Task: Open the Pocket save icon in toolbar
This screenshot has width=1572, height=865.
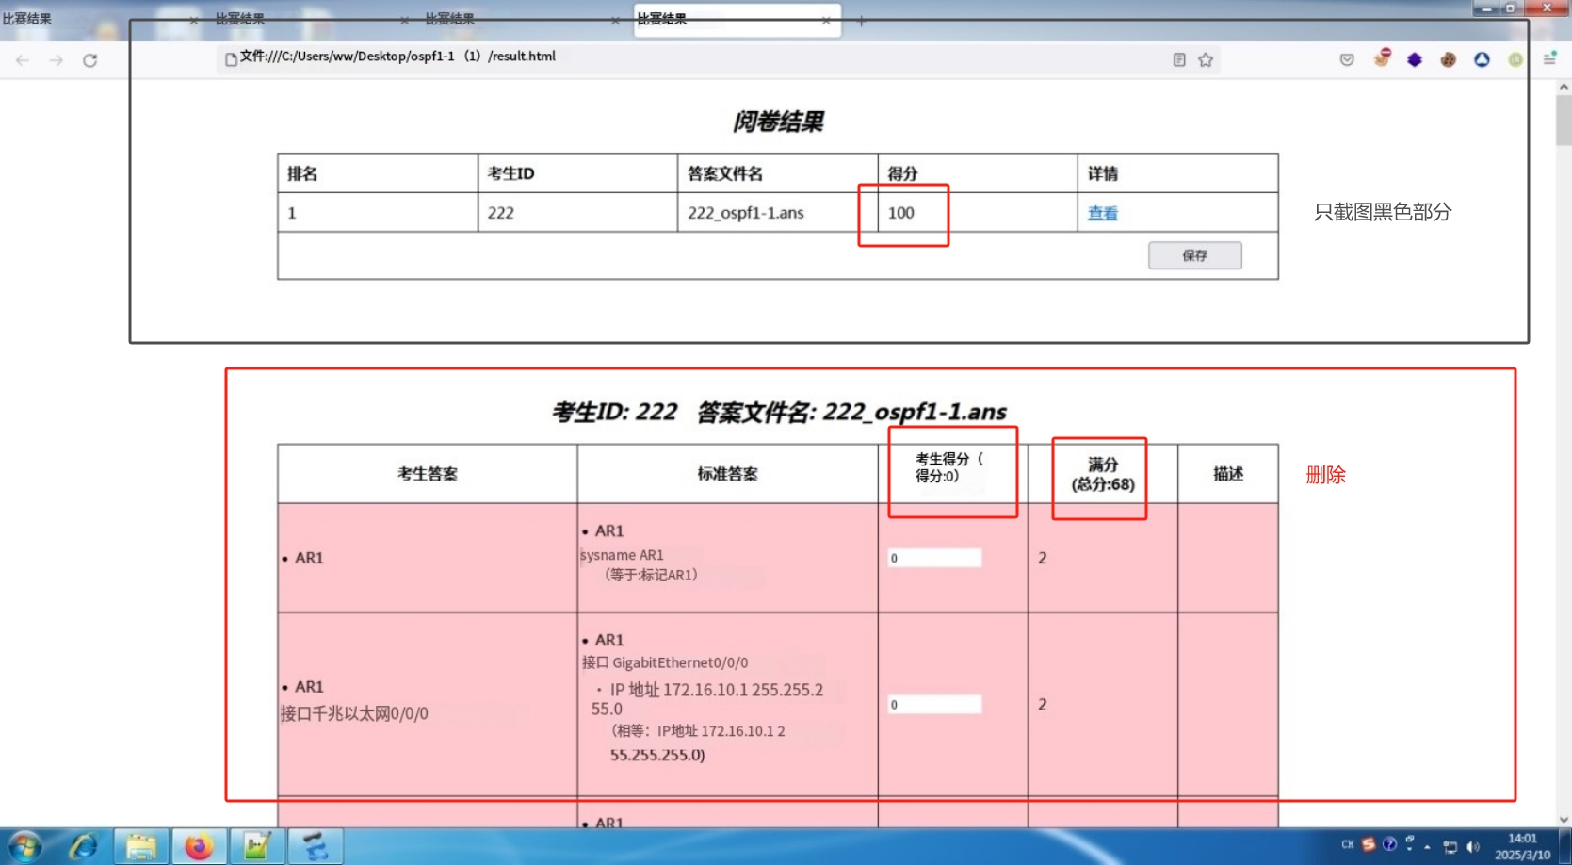Action: pos(1347,60)
